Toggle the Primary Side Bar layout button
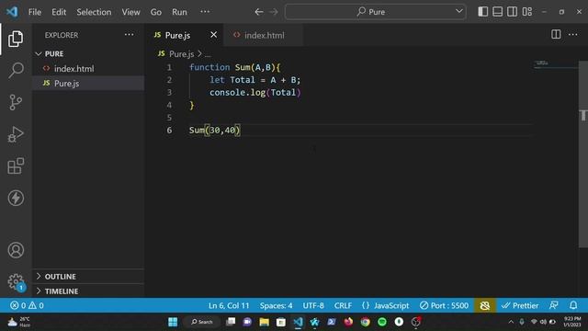This screenshot has width=588, height=331. pos(483,12)
